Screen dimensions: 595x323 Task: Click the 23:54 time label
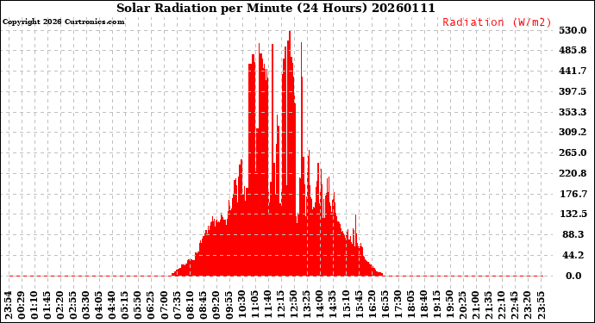(9, 306)
